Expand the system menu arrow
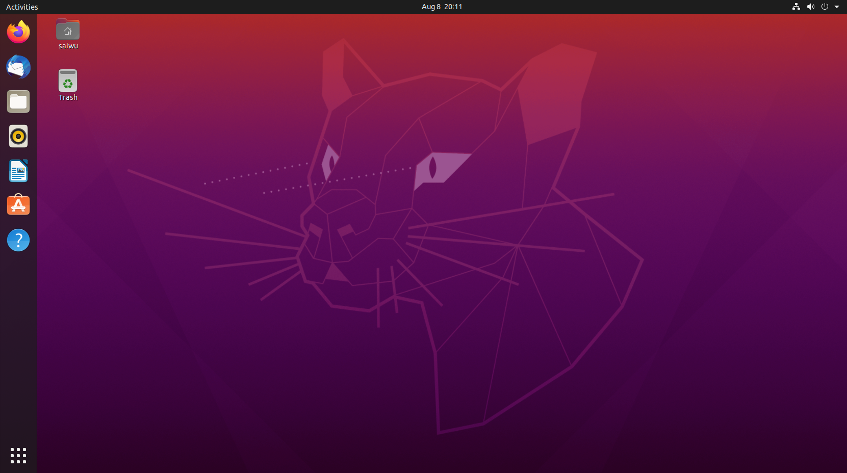 click(x=837, y=7)
